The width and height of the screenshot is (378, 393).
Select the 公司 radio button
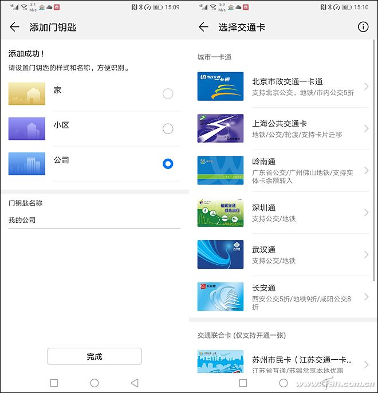tap(168, 164)
